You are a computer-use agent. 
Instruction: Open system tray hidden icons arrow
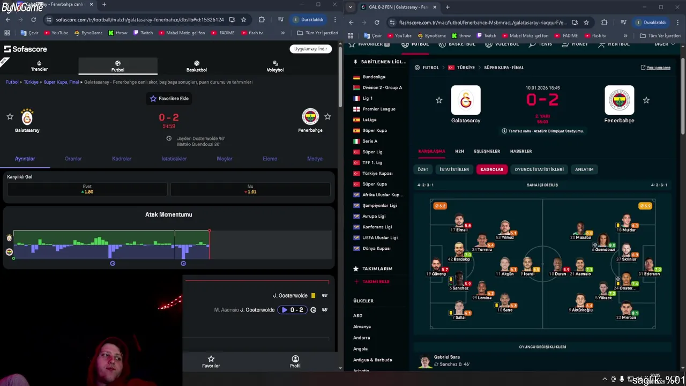point(605,379)
